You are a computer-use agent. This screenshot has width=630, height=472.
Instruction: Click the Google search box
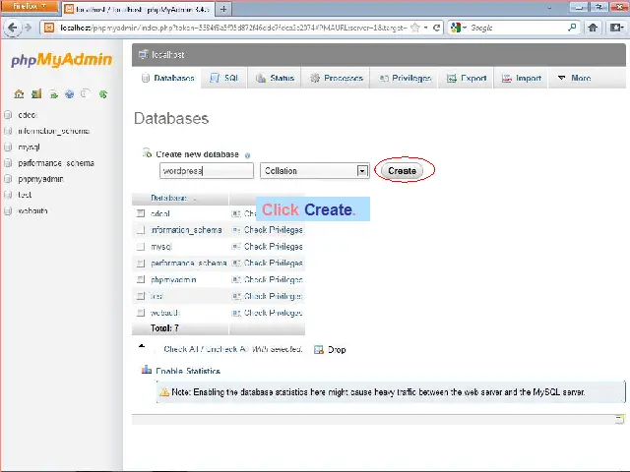point(518,28)
